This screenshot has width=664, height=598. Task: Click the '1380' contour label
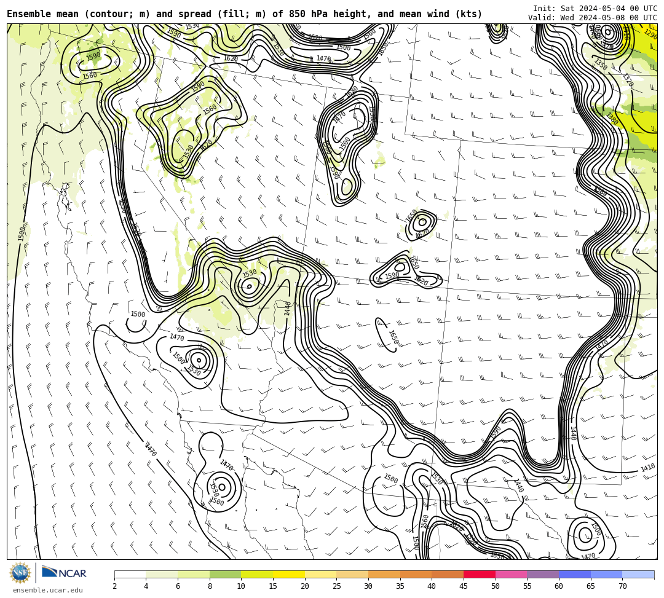(612, 119)
